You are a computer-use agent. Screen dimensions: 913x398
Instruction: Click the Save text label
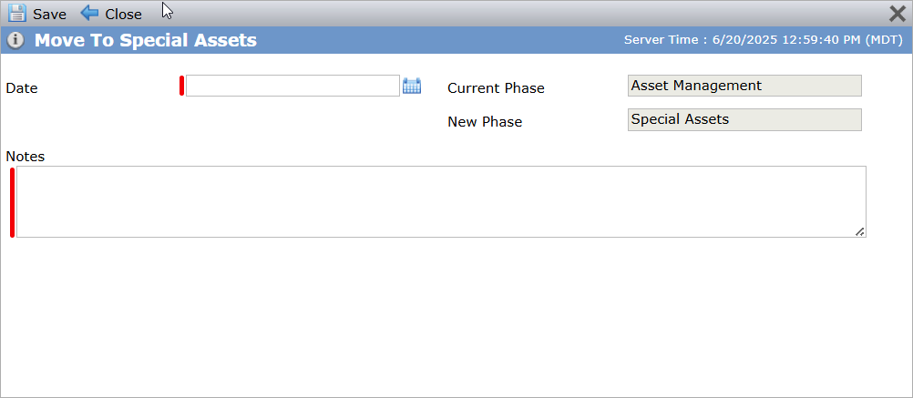click(49, 14)
